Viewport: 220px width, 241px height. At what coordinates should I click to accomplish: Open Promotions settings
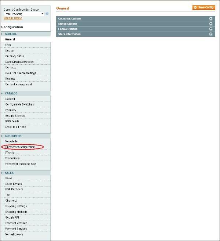point(12,158)
